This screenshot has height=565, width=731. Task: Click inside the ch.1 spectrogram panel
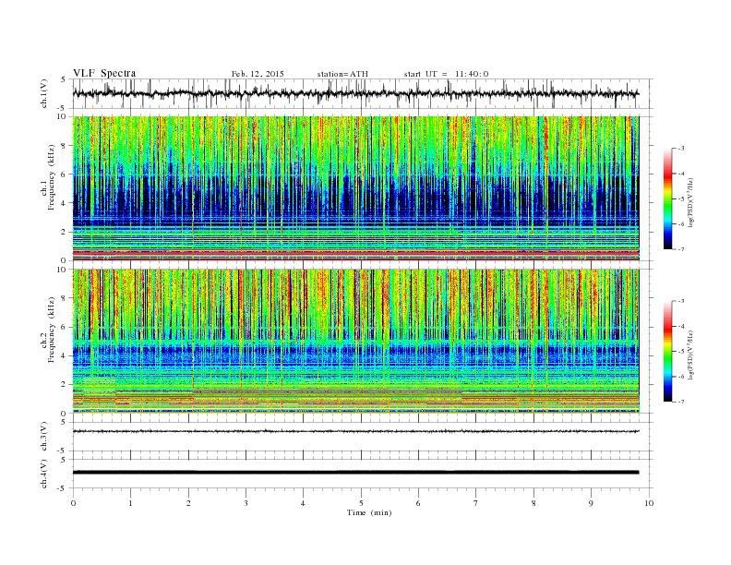355,188
